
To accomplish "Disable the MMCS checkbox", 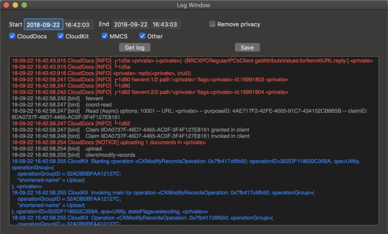I will tap(105, 36).
